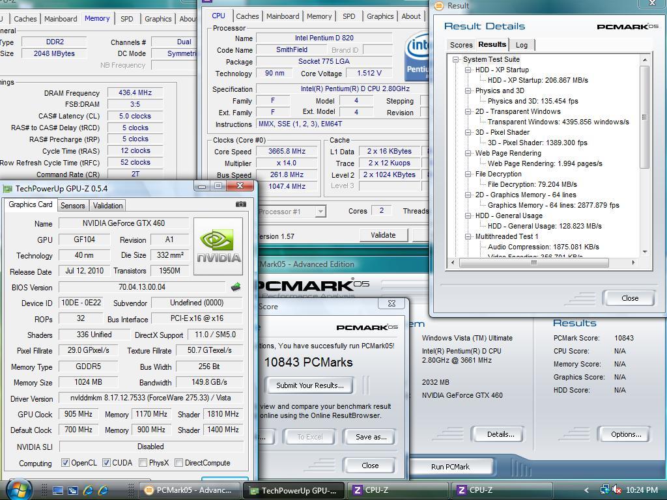Viewport: 667px width, 500px height.
Task: Click the GPU-Z title bar icon
Action: [7, 188]
